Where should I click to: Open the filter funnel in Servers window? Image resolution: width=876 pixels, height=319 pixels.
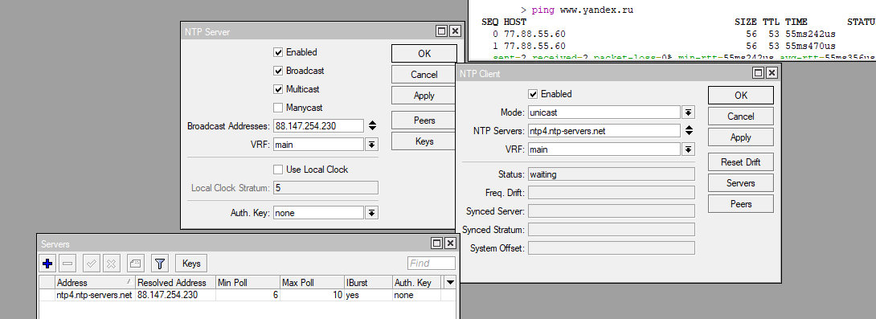click(160, 263)
